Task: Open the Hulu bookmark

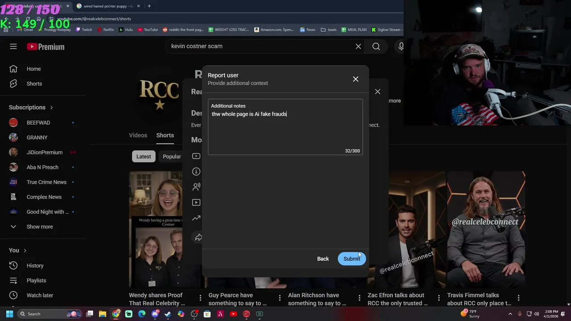Action: pos(126,29)
